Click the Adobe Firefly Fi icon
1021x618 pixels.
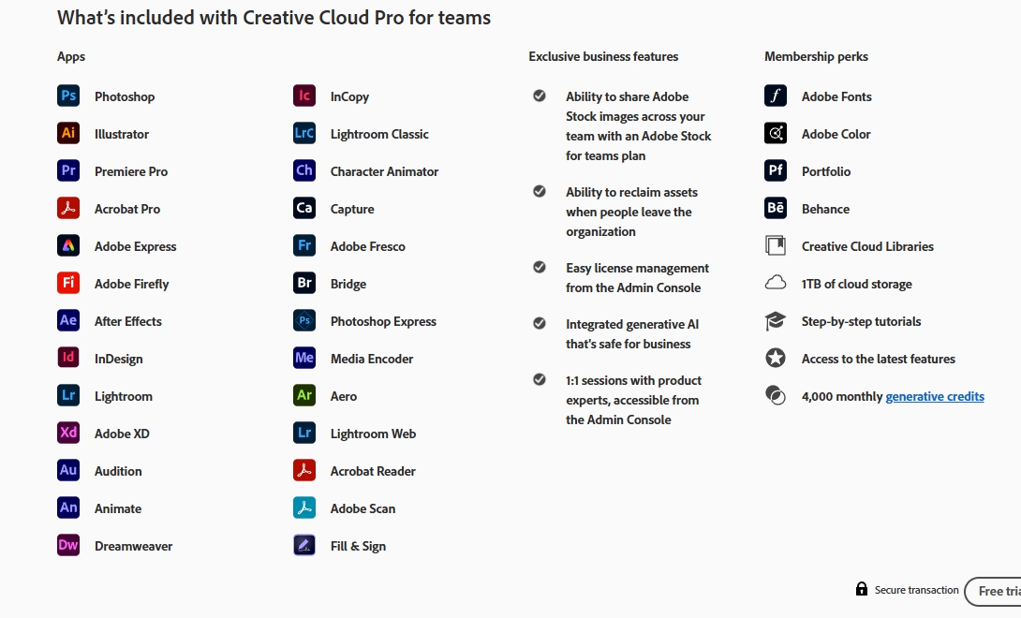(x=68, y=283)
